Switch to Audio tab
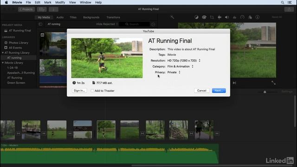 coord(60,17)
